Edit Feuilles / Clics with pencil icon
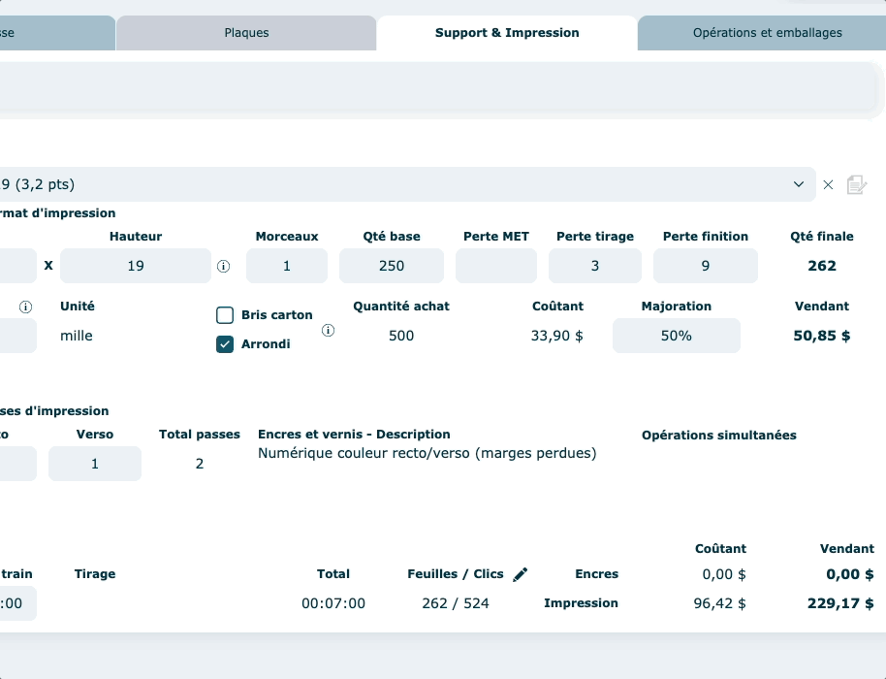This screenshot has height=679, width=886. tap(521, 574)
